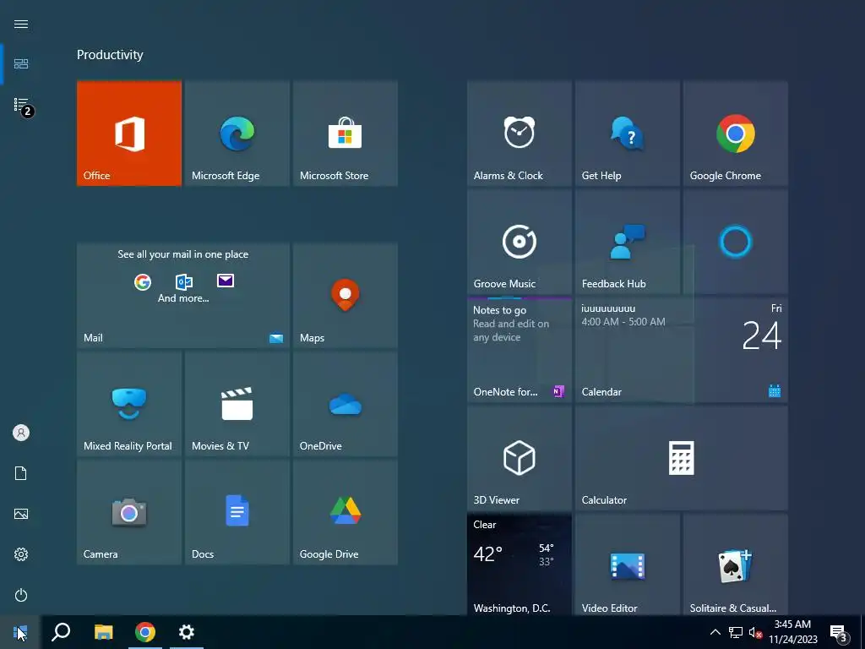Open clock showing 3:45 AM
This screenshot has height=649, width=865.
point(792,632)
